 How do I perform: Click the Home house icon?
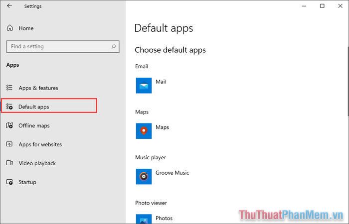(10, 28)
